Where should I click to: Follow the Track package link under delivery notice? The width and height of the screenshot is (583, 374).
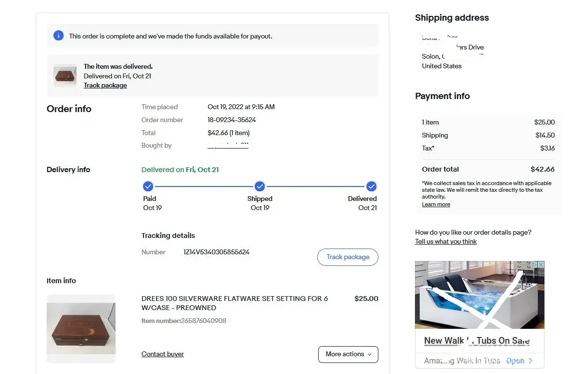[x=105, y=86]
